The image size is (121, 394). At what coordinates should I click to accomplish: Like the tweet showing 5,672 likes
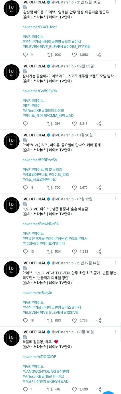(74, 188)
